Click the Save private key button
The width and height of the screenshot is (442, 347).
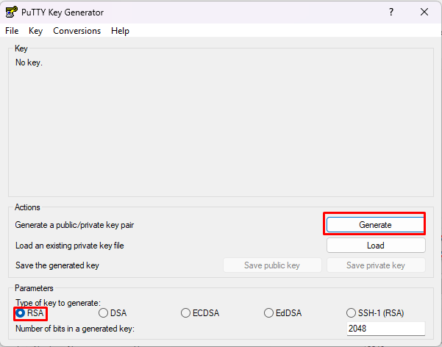375,265
